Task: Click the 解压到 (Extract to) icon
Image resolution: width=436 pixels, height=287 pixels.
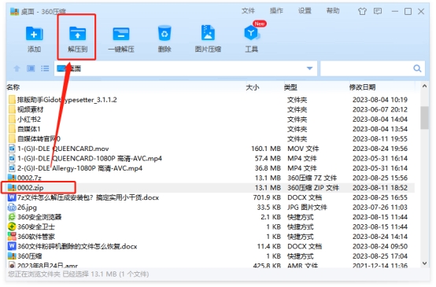Action: pos(77,34)
